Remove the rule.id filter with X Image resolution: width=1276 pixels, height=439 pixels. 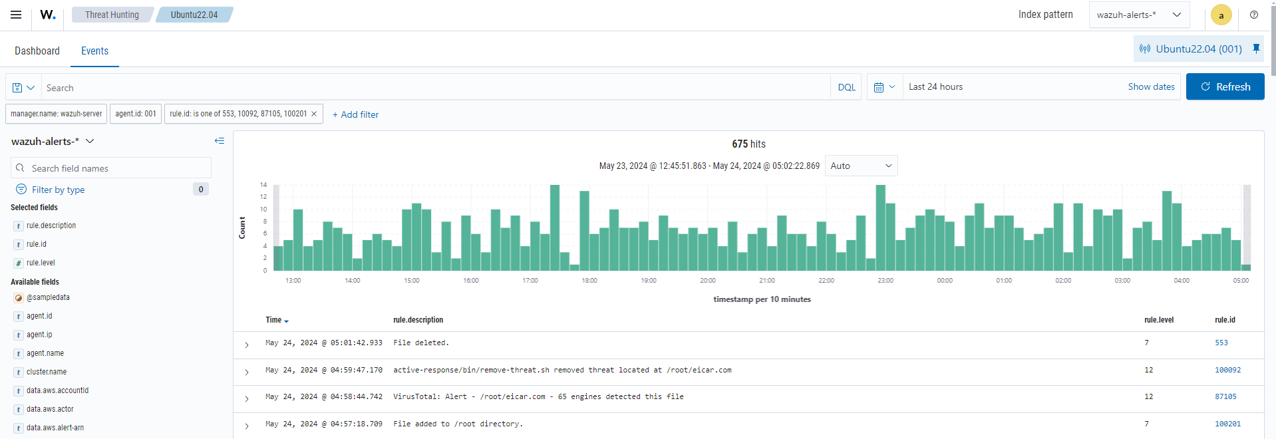314,114
